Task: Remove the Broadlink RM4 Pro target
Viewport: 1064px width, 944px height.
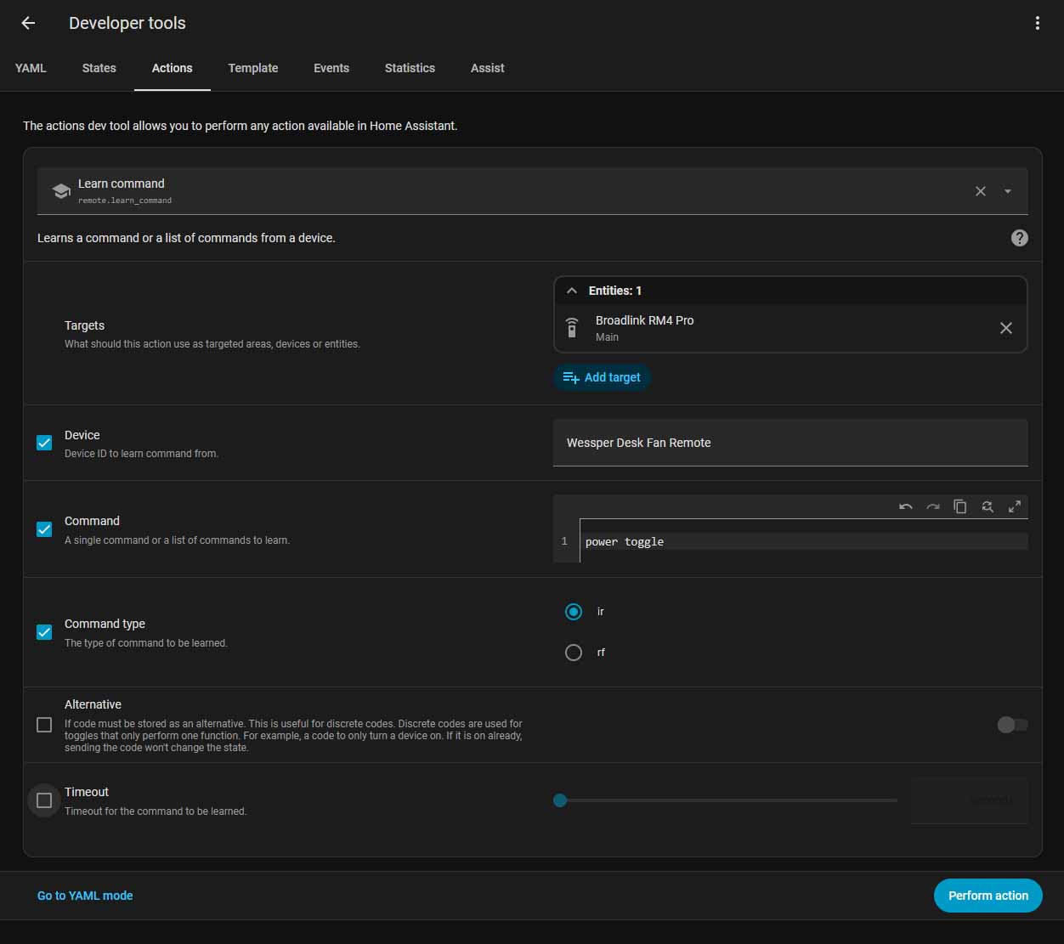Action: pos(1005,328)
